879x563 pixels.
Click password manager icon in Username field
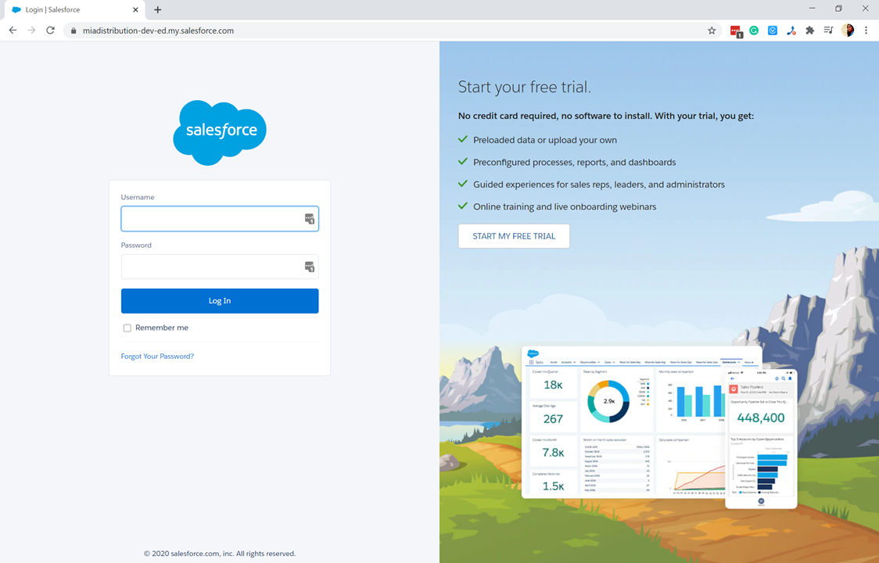[310, 219]
